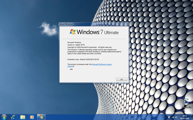
Task: Launch Windows Media Player from taskbar
Action: pyautogui.click(x=32, y=117)
